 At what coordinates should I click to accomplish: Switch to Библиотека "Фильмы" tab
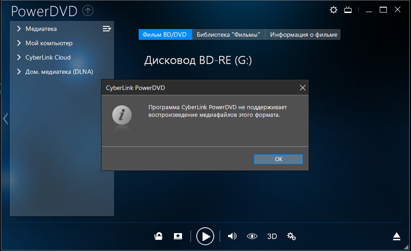[x=229, y=34]
